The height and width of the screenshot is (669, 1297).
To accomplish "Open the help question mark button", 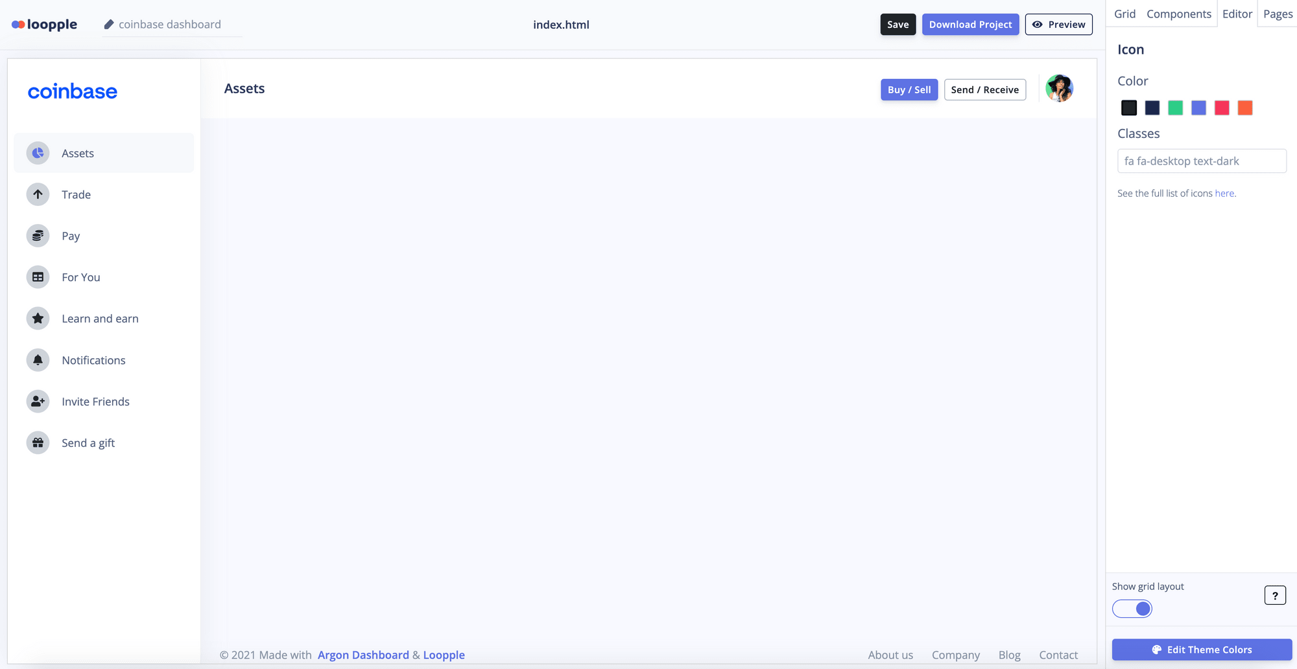I will click(1275, 595).
